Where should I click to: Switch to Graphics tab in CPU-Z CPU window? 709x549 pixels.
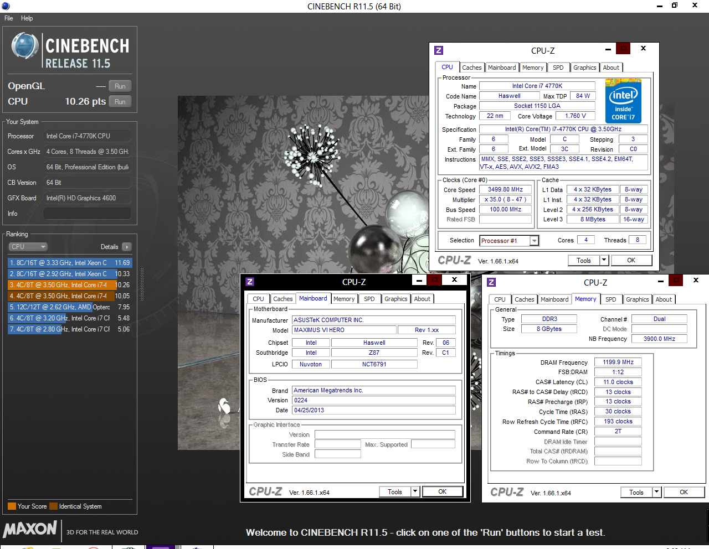[x=585, y=68]
